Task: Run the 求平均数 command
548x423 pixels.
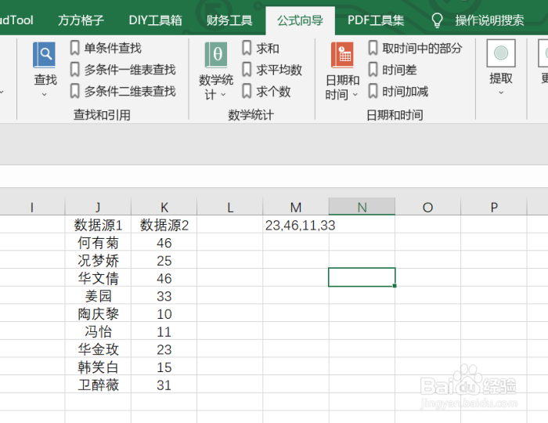Action: coord(279,70)
